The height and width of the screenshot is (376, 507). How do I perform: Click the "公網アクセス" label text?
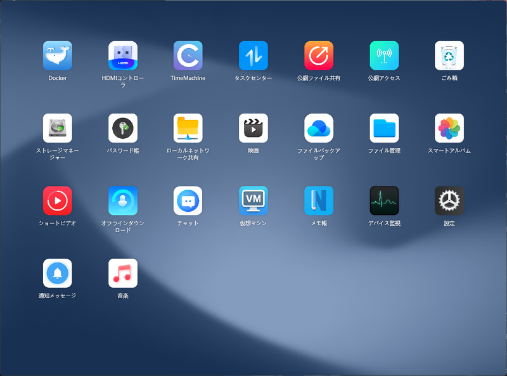click(x=384, y=78)
